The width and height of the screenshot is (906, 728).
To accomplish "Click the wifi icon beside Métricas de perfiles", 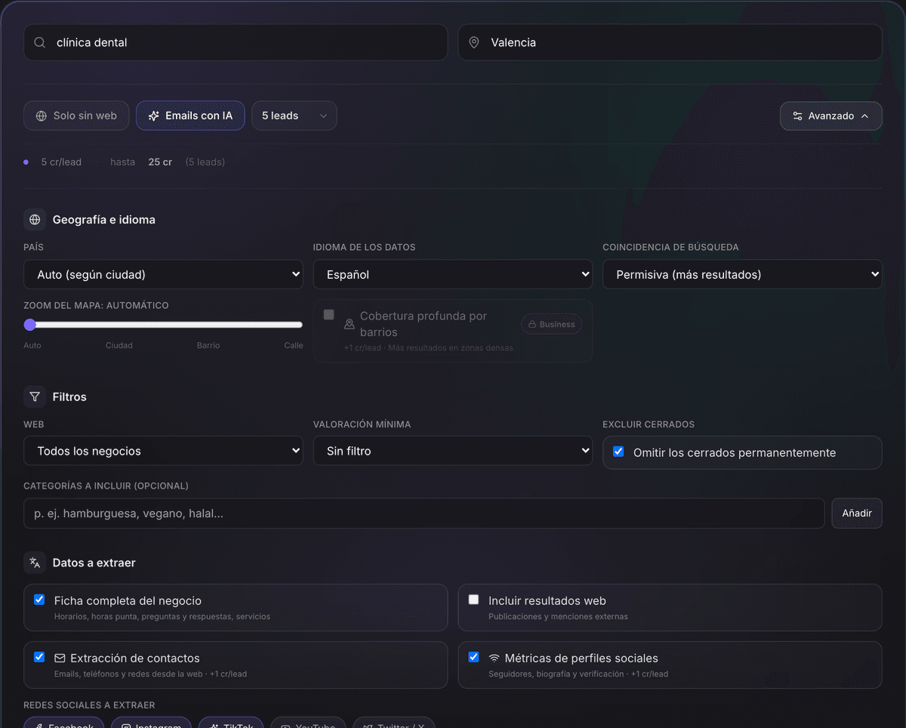I will pos(495,658).
